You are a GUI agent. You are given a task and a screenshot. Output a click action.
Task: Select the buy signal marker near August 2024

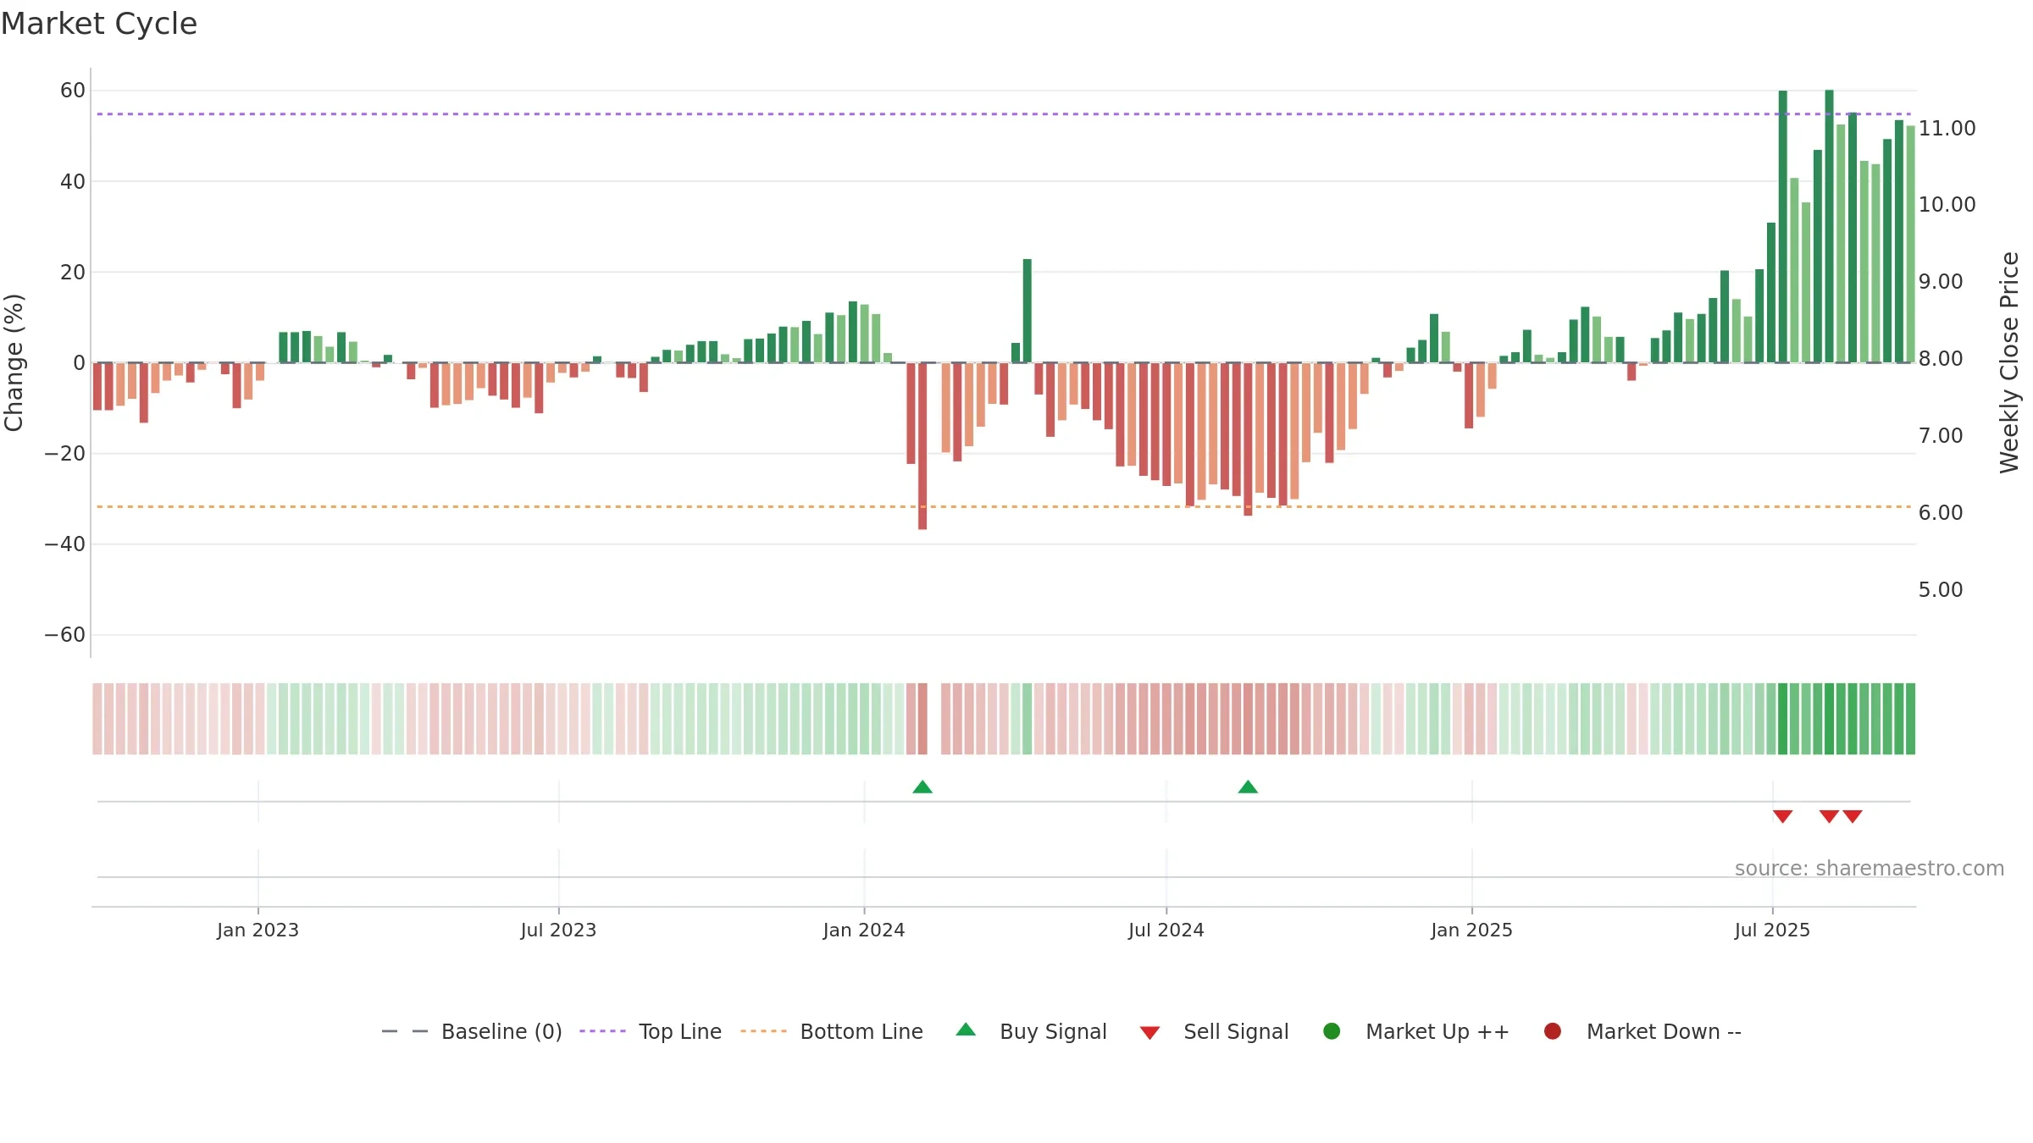pos(1248,787)
